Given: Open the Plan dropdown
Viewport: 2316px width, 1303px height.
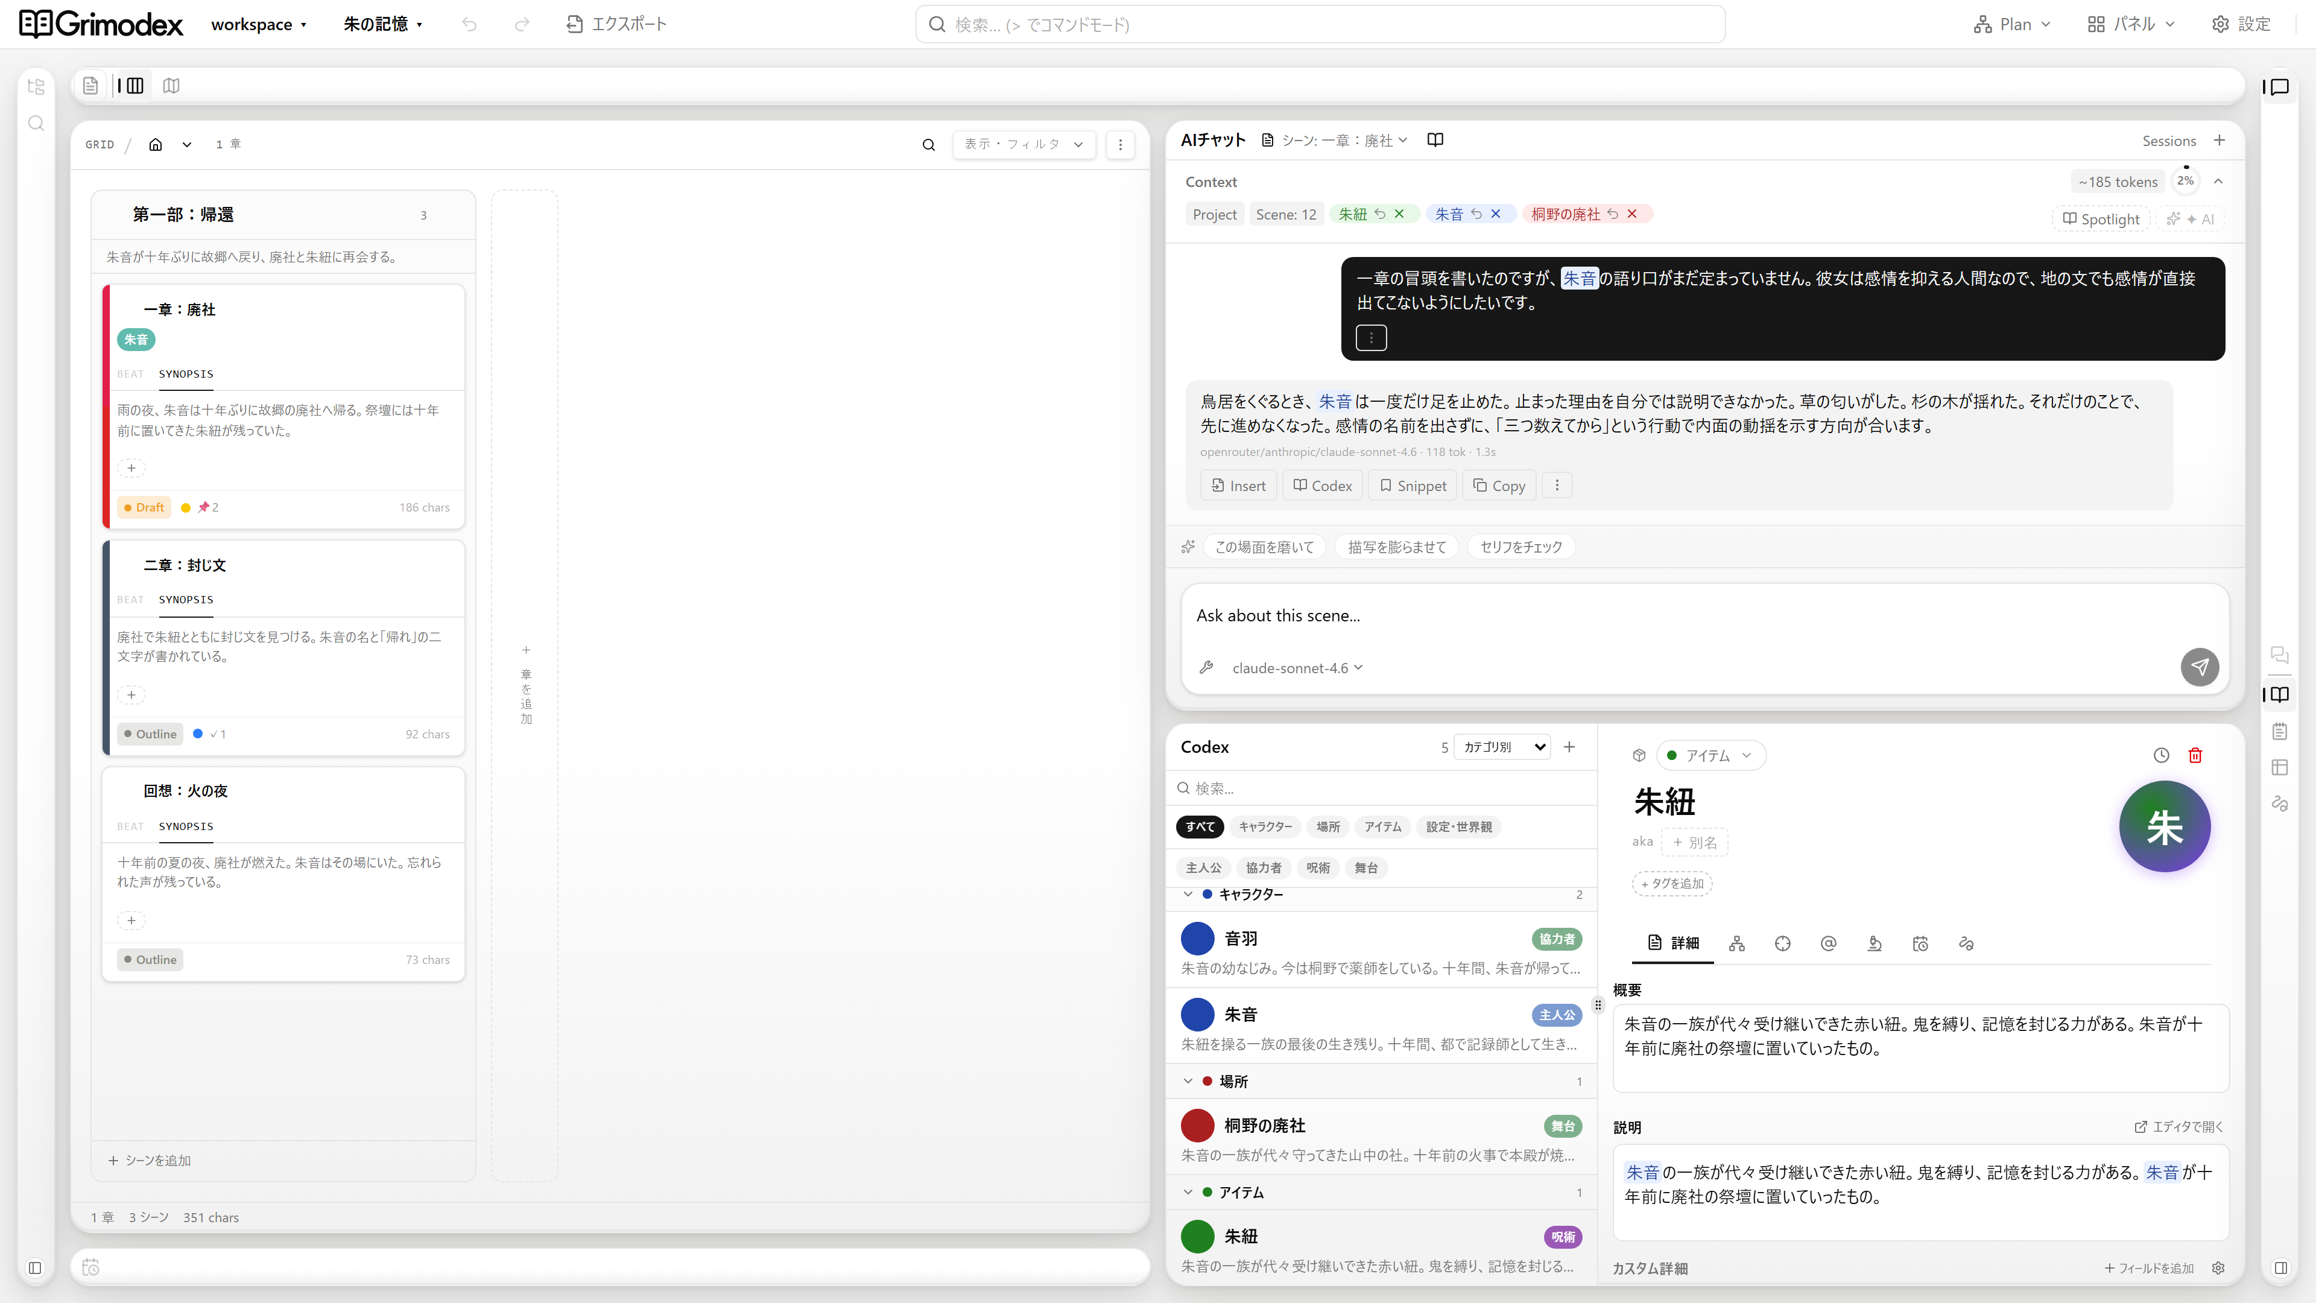Looking at the screenshot, I should coord(2012,24).
